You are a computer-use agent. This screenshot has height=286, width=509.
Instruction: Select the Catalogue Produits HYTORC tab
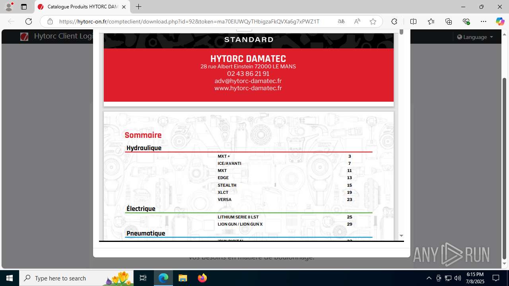point(83,7)
